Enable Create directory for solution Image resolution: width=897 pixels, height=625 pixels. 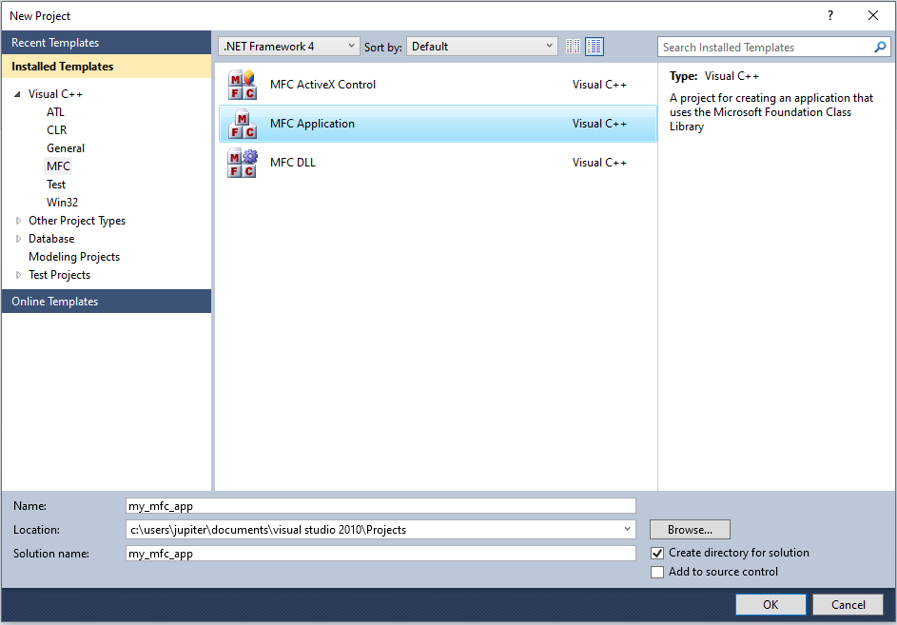coord(657,553)
